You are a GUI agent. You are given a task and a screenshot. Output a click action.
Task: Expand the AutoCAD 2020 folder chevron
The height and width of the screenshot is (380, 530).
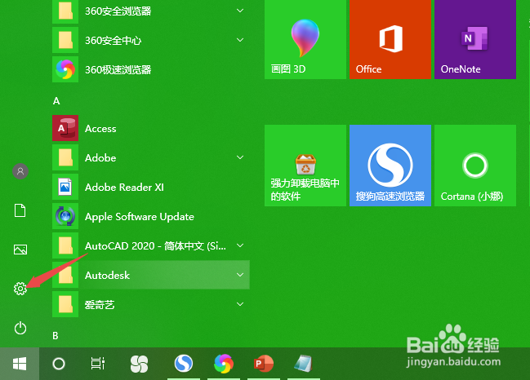coord(240,245)
